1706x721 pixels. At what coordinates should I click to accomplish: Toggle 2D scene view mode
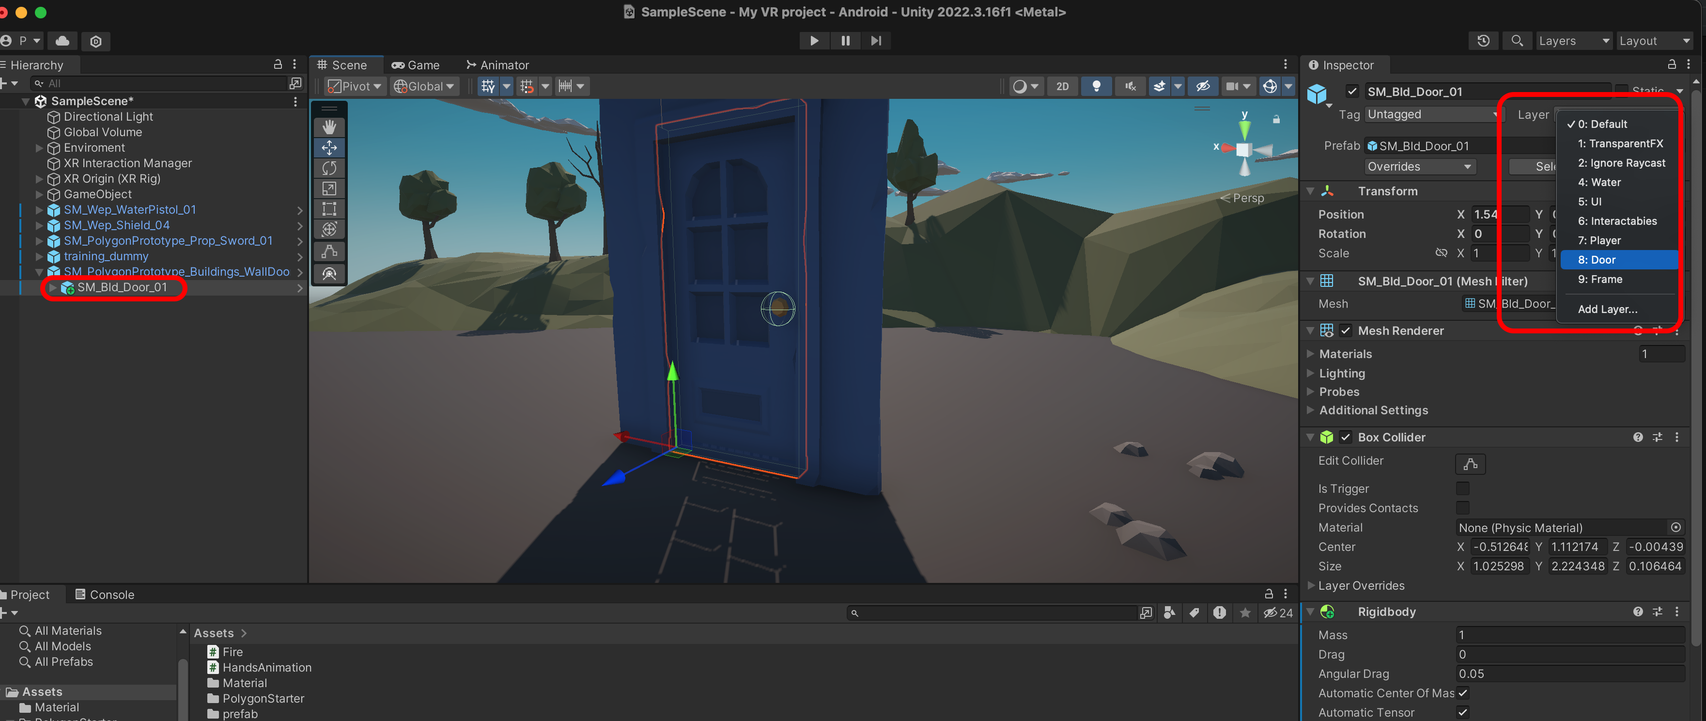[x=1062, y=86]
